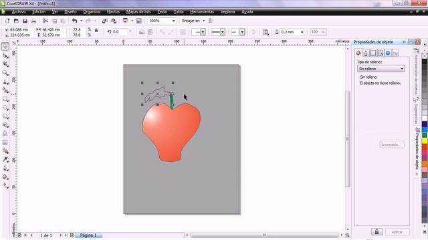Open the start arrowhead dropdown
Screen dimensions: 428x240
pyautogui.click(x=203, y=32)
